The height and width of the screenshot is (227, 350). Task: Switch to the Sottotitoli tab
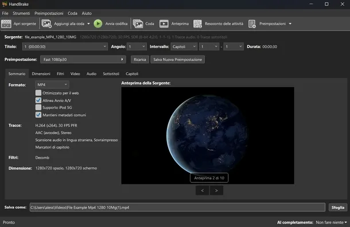pos(111,73)
